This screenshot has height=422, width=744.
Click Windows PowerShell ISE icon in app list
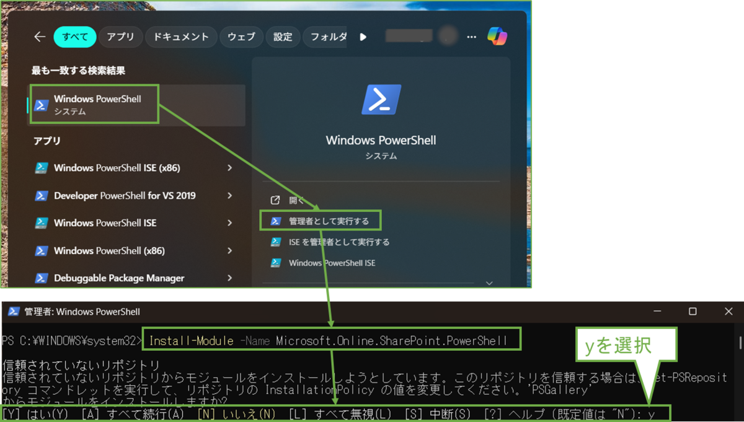42,223
